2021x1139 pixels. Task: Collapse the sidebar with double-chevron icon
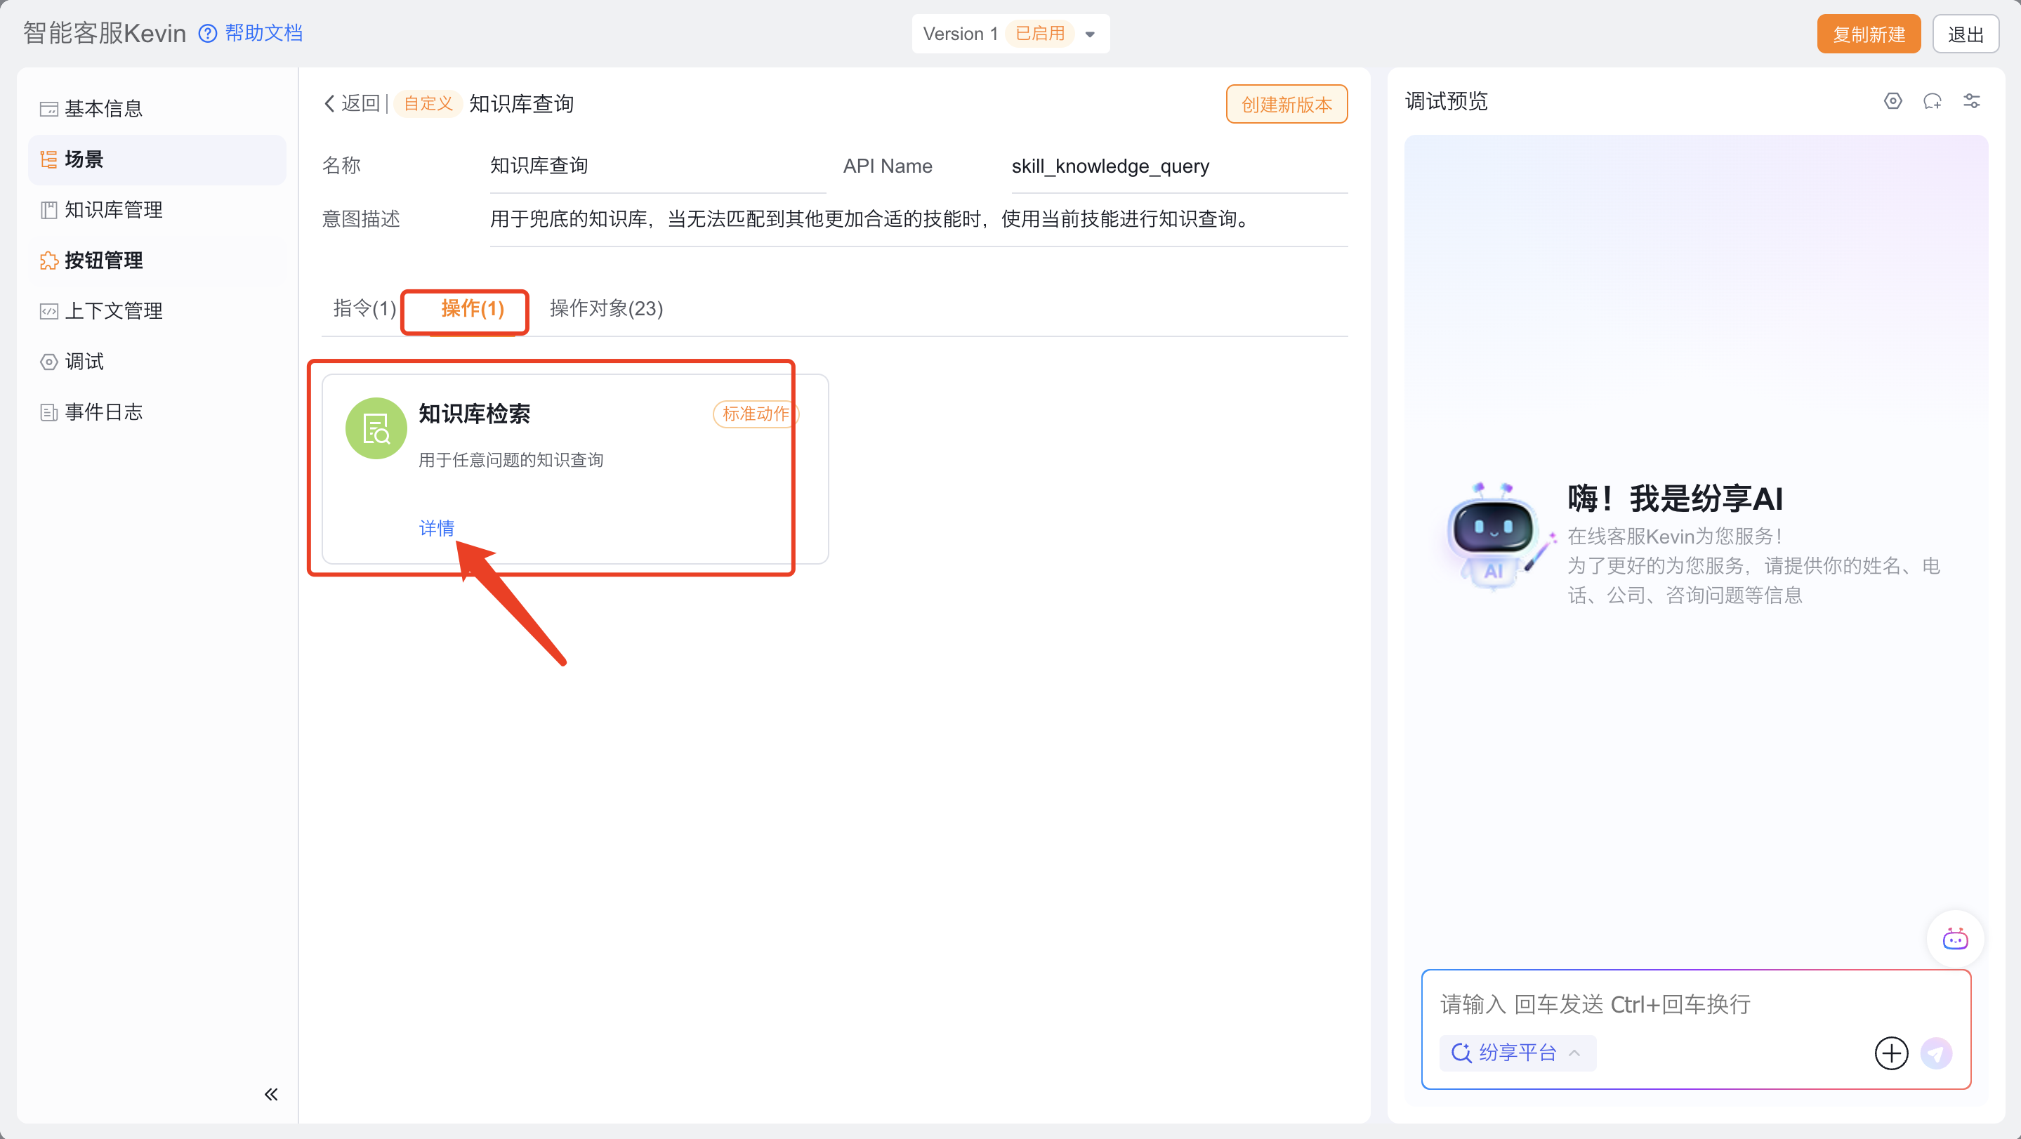click(270, 1094)
